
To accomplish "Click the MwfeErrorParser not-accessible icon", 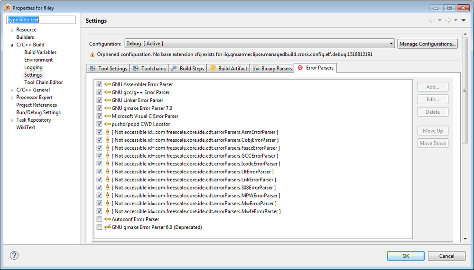I will [107, 211].
